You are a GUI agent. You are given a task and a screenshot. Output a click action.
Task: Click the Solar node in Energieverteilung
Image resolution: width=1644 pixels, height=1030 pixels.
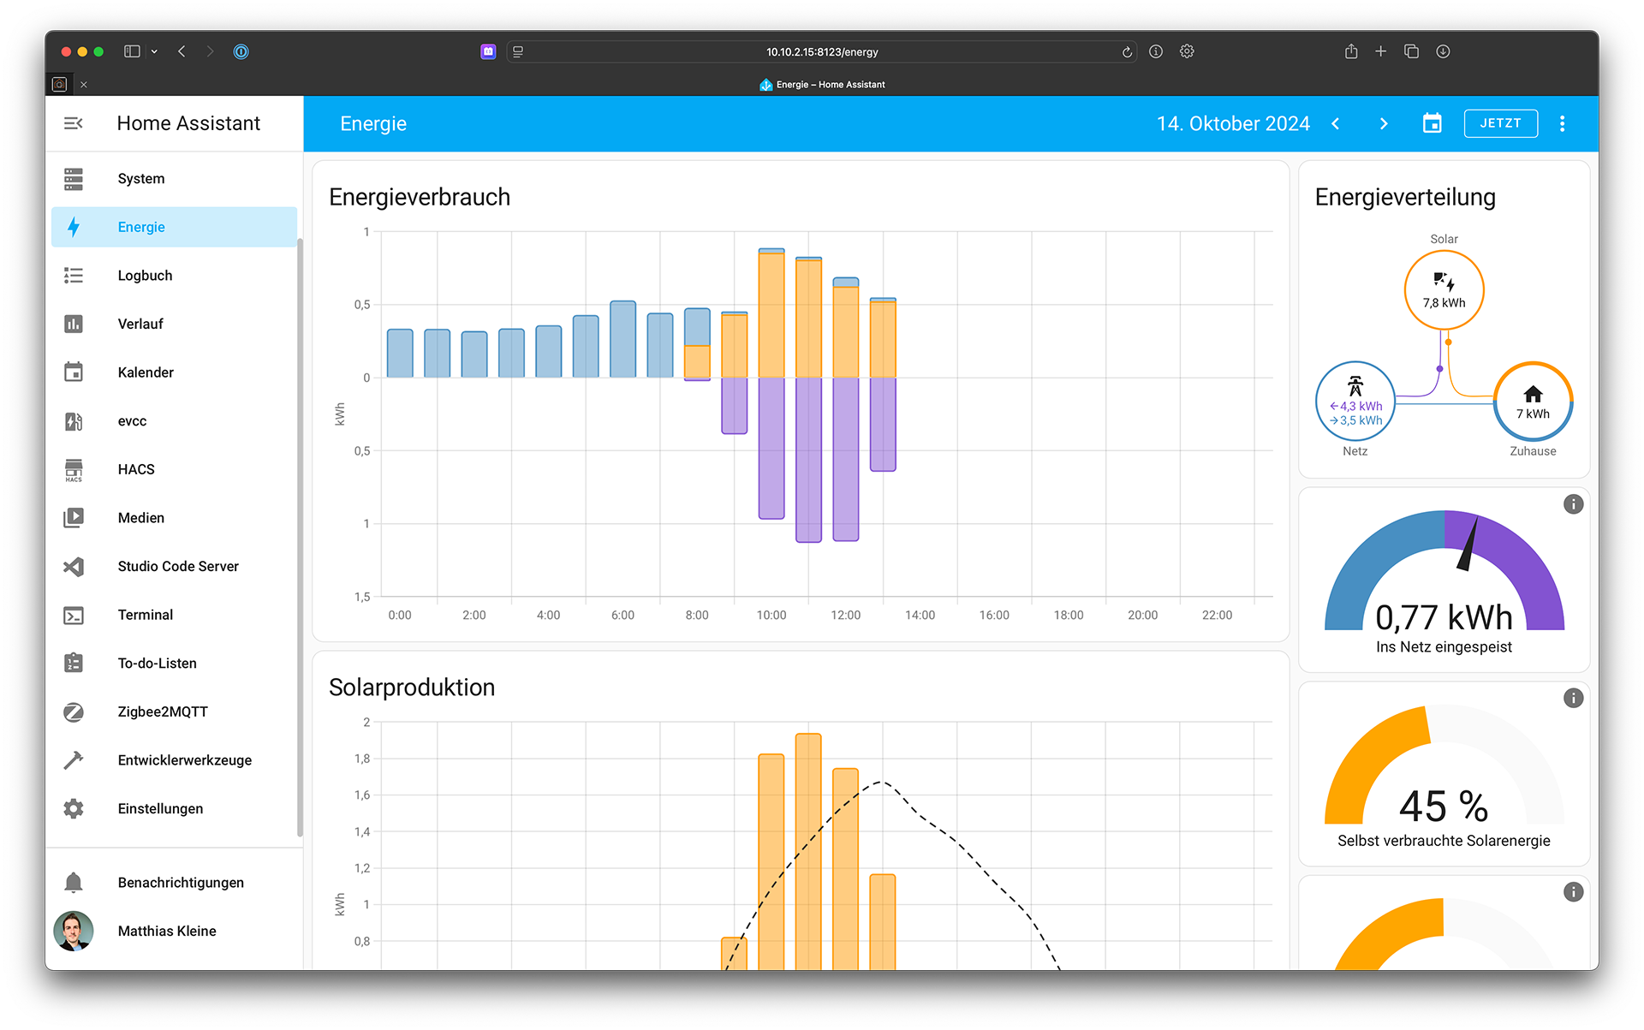[1444, 290]
